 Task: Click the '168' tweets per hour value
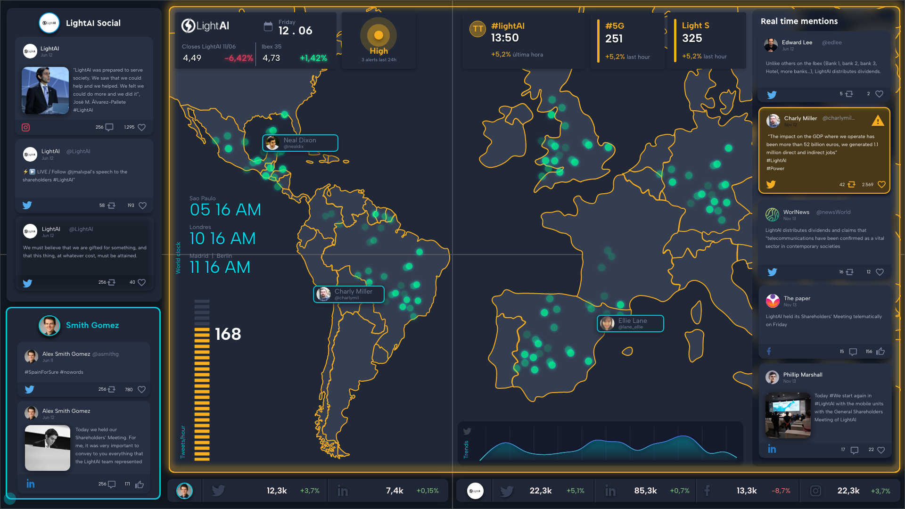pyautogui.click(x=228, y=334)
